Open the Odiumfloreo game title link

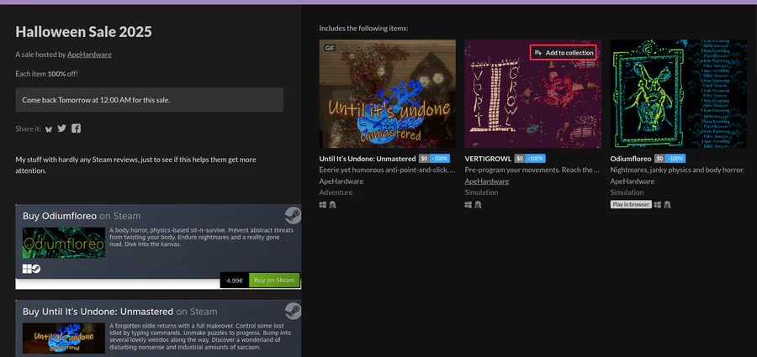tap(631, 159)
